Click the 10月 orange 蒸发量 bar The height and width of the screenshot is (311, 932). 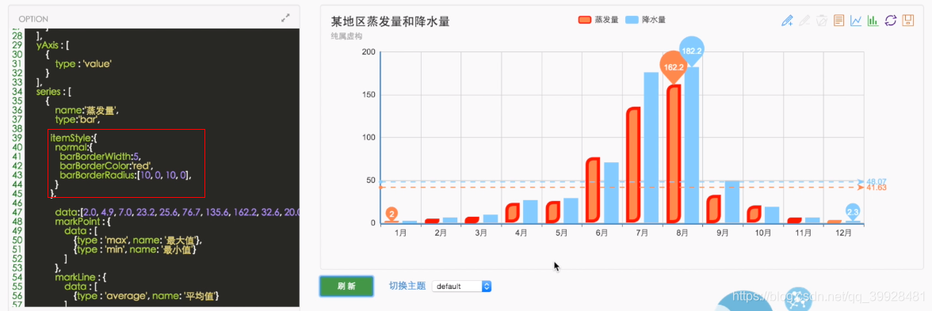(754, 215)
